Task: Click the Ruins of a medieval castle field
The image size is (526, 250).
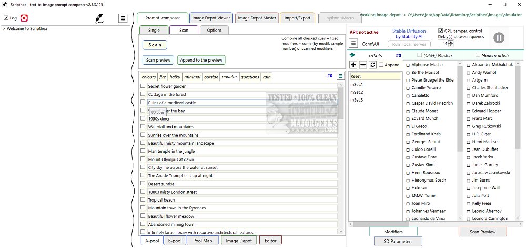Action: pos(242,102)
